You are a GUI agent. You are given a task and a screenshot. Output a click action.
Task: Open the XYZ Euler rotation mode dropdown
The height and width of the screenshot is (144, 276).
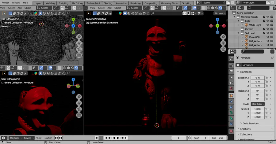pos(258,104)
